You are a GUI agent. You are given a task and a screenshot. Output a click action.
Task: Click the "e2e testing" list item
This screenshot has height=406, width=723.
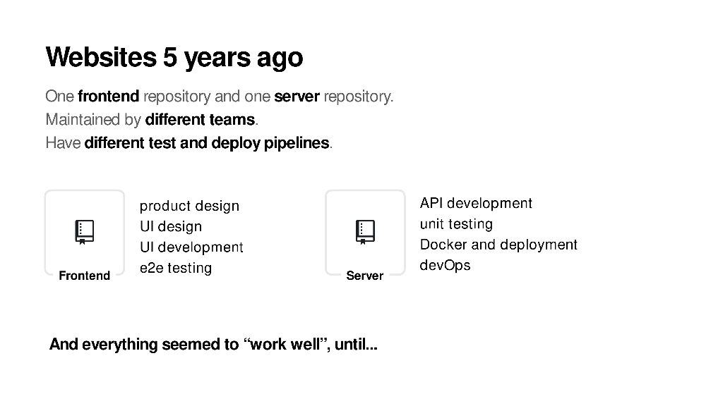click(176, 268)
